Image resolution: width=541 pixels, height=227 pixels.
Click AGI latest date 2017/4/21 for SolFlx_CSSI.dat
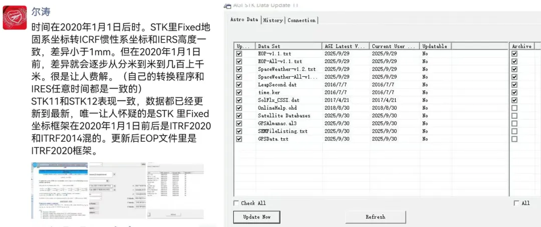point(336,100)
